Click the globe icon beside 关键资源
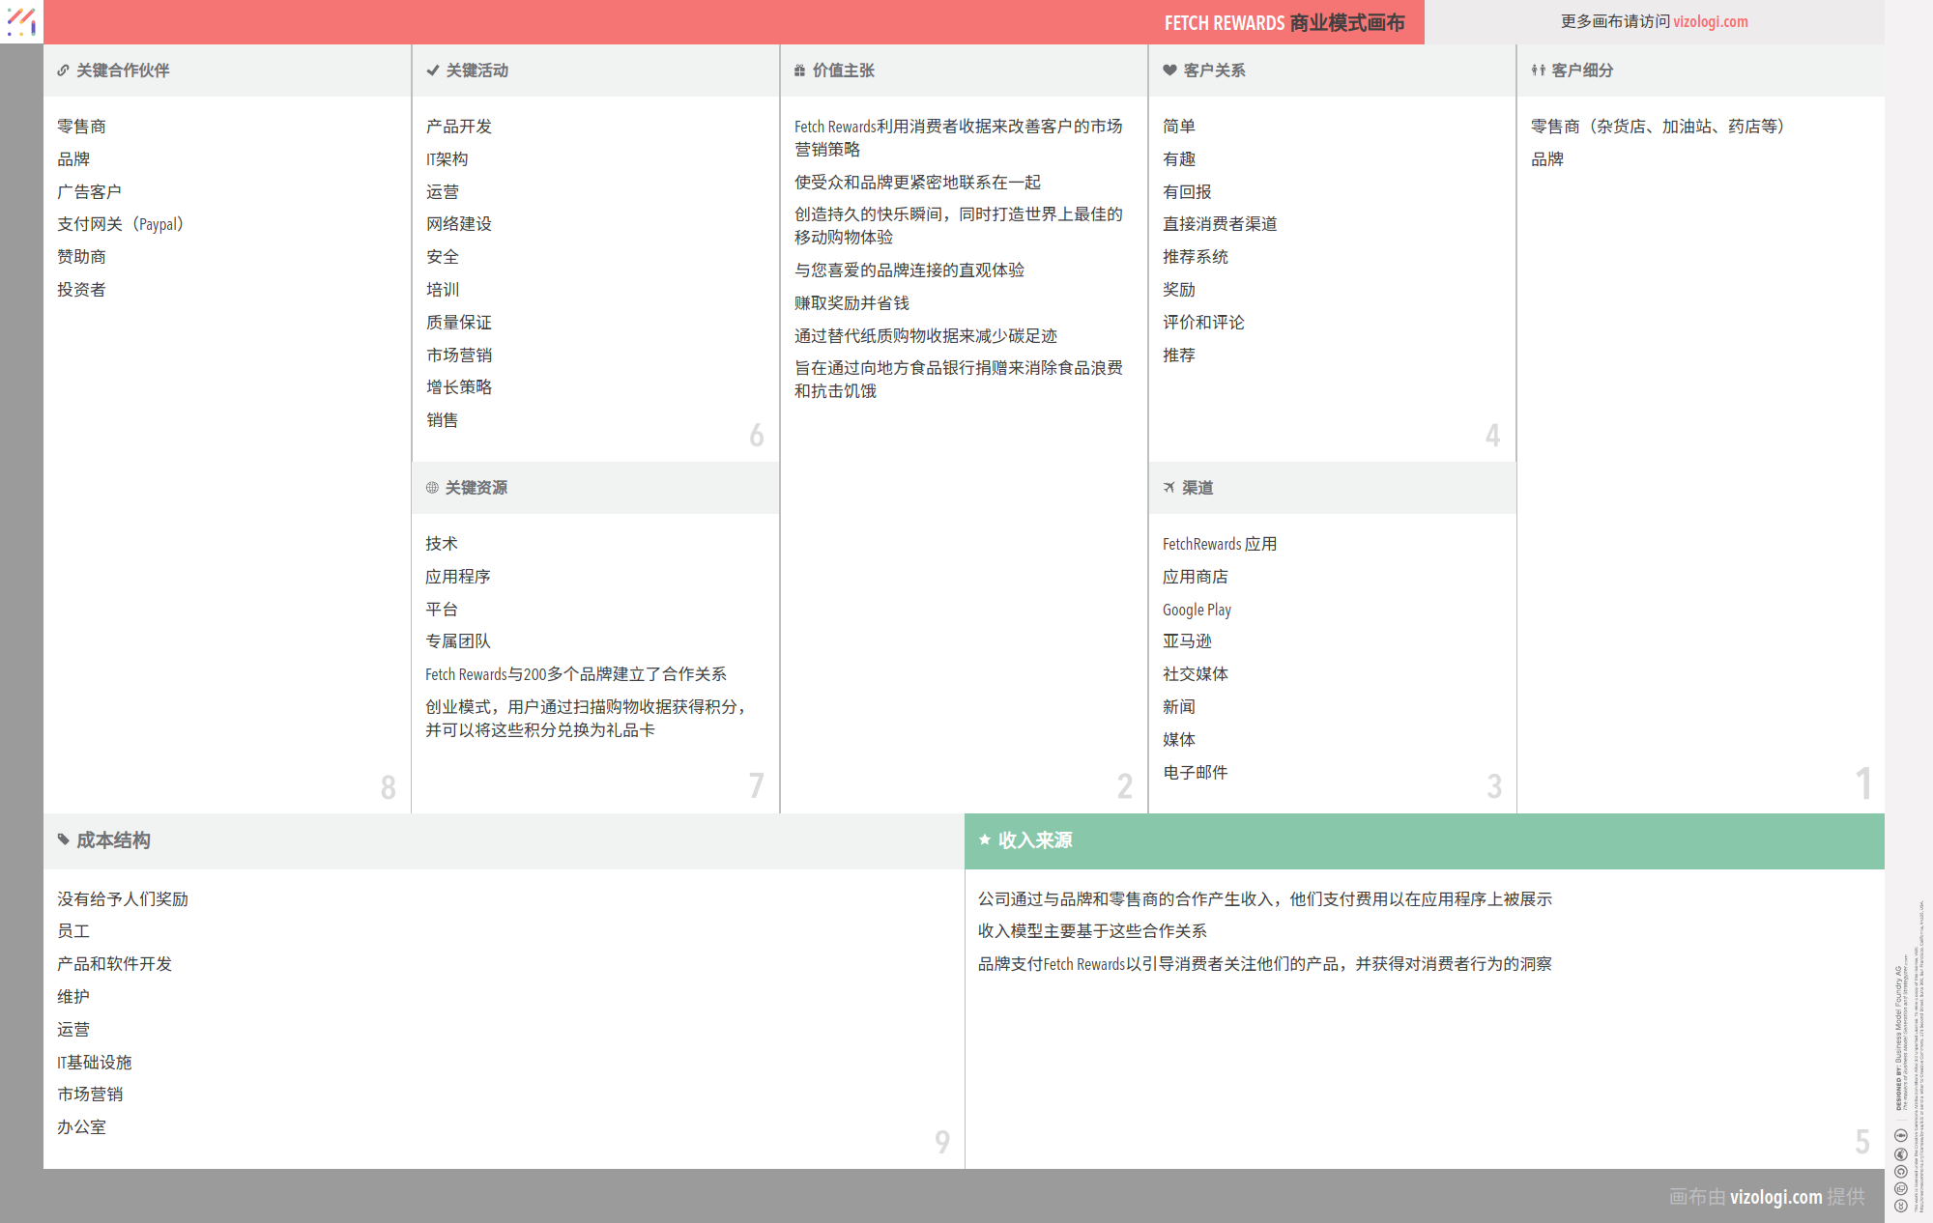The image size is (1933, 1223). 432,488
